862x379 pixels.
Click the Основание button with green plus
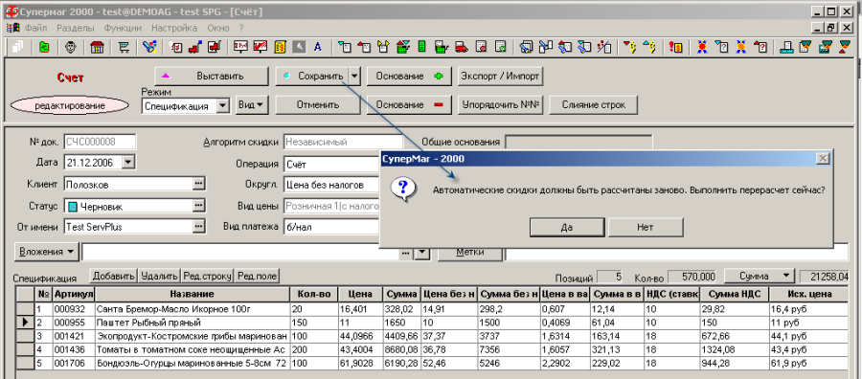409,76
